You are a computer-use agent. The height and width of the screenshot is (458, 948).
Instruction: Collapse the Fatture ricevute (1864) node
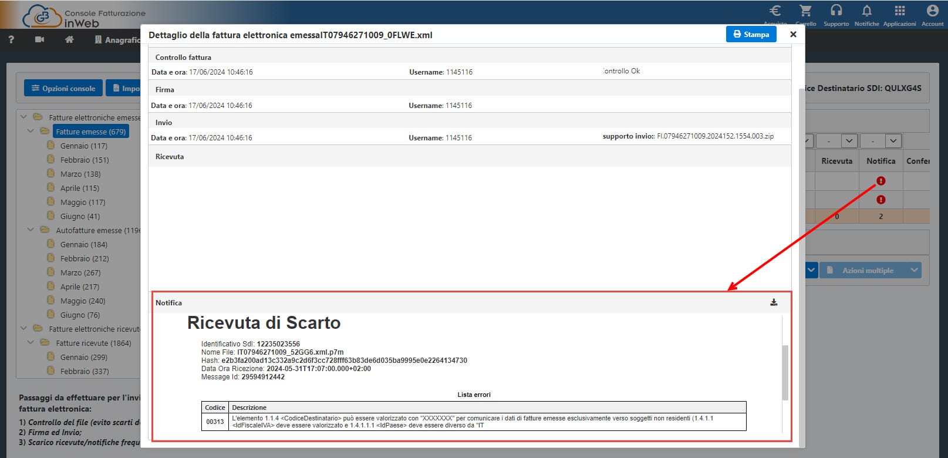click(31, 342)
